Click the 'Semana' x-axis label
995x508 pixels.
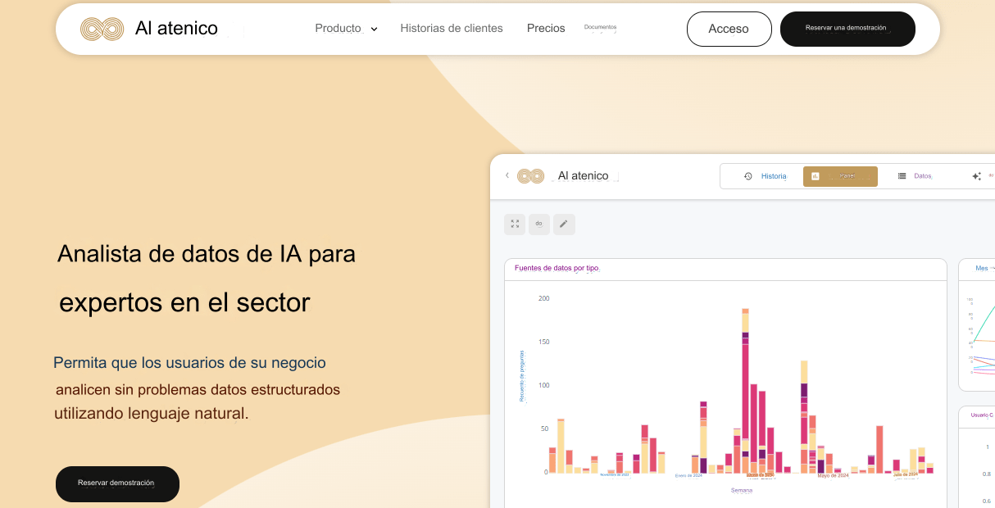[x=742, y=490]
